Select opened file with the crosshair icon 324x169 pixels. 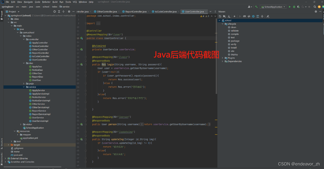pyautogui.click(x=55, y=12)
